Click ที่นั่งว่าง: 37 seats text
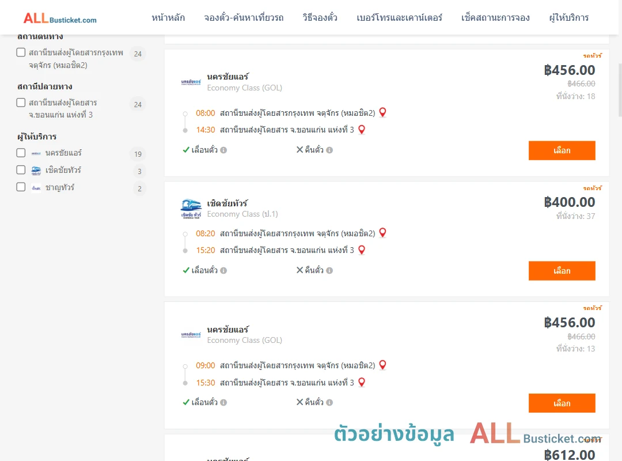The image size is (622, 461). [x=575, y=216]
